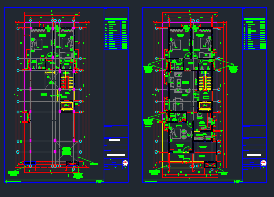The height and width of the screenshot is (197, 274).
Task: Select the yellow elevator shaft on left plan
Action: (x=67, y=106)
